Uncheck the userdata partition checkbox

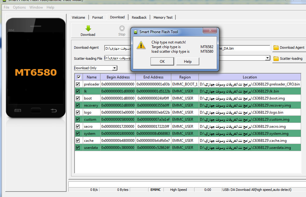[78, 147]
